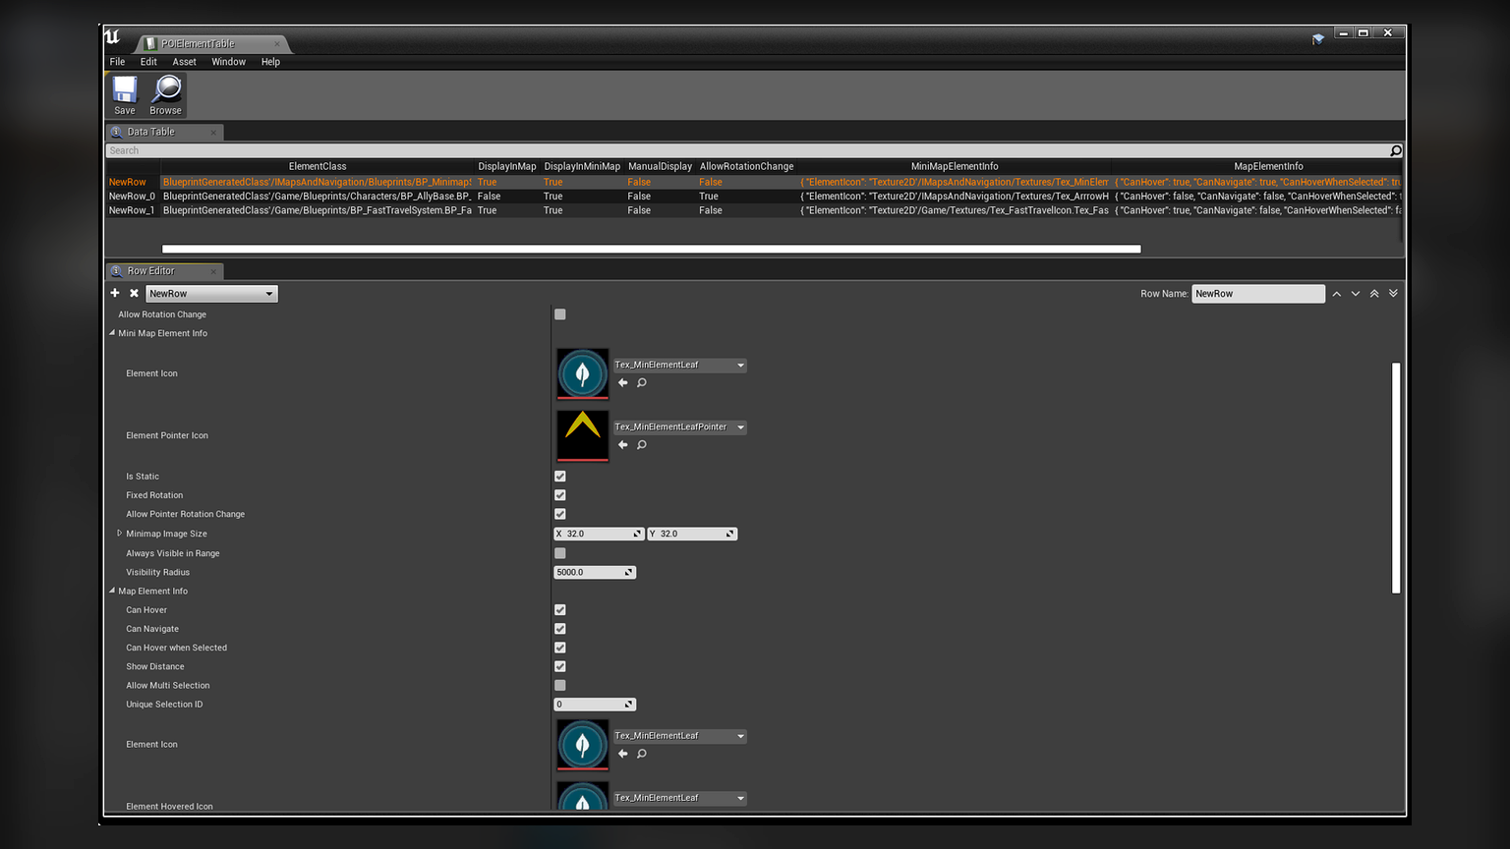
Task: Click the Minimap Image Size X value field
Action: click(x=599, y=534)
